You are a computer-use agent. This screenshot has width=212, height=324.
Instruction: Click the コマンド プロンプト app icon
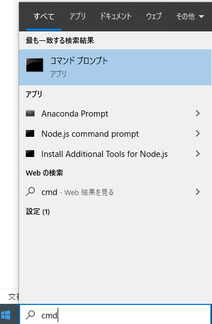coord(35,65)
